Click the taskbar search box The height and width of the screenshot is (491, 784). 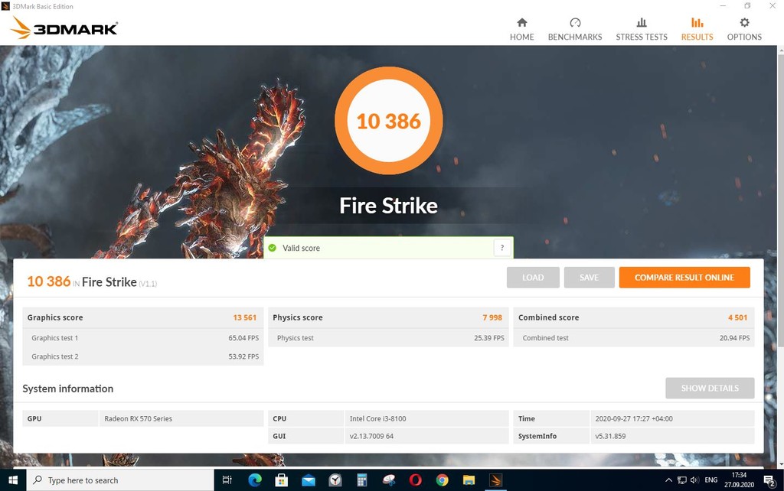(x=120, y=480)
